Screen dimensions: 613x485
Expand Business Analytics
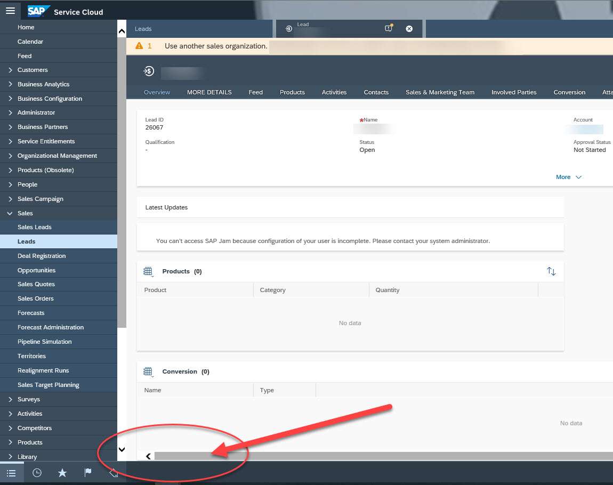(59, 84)
